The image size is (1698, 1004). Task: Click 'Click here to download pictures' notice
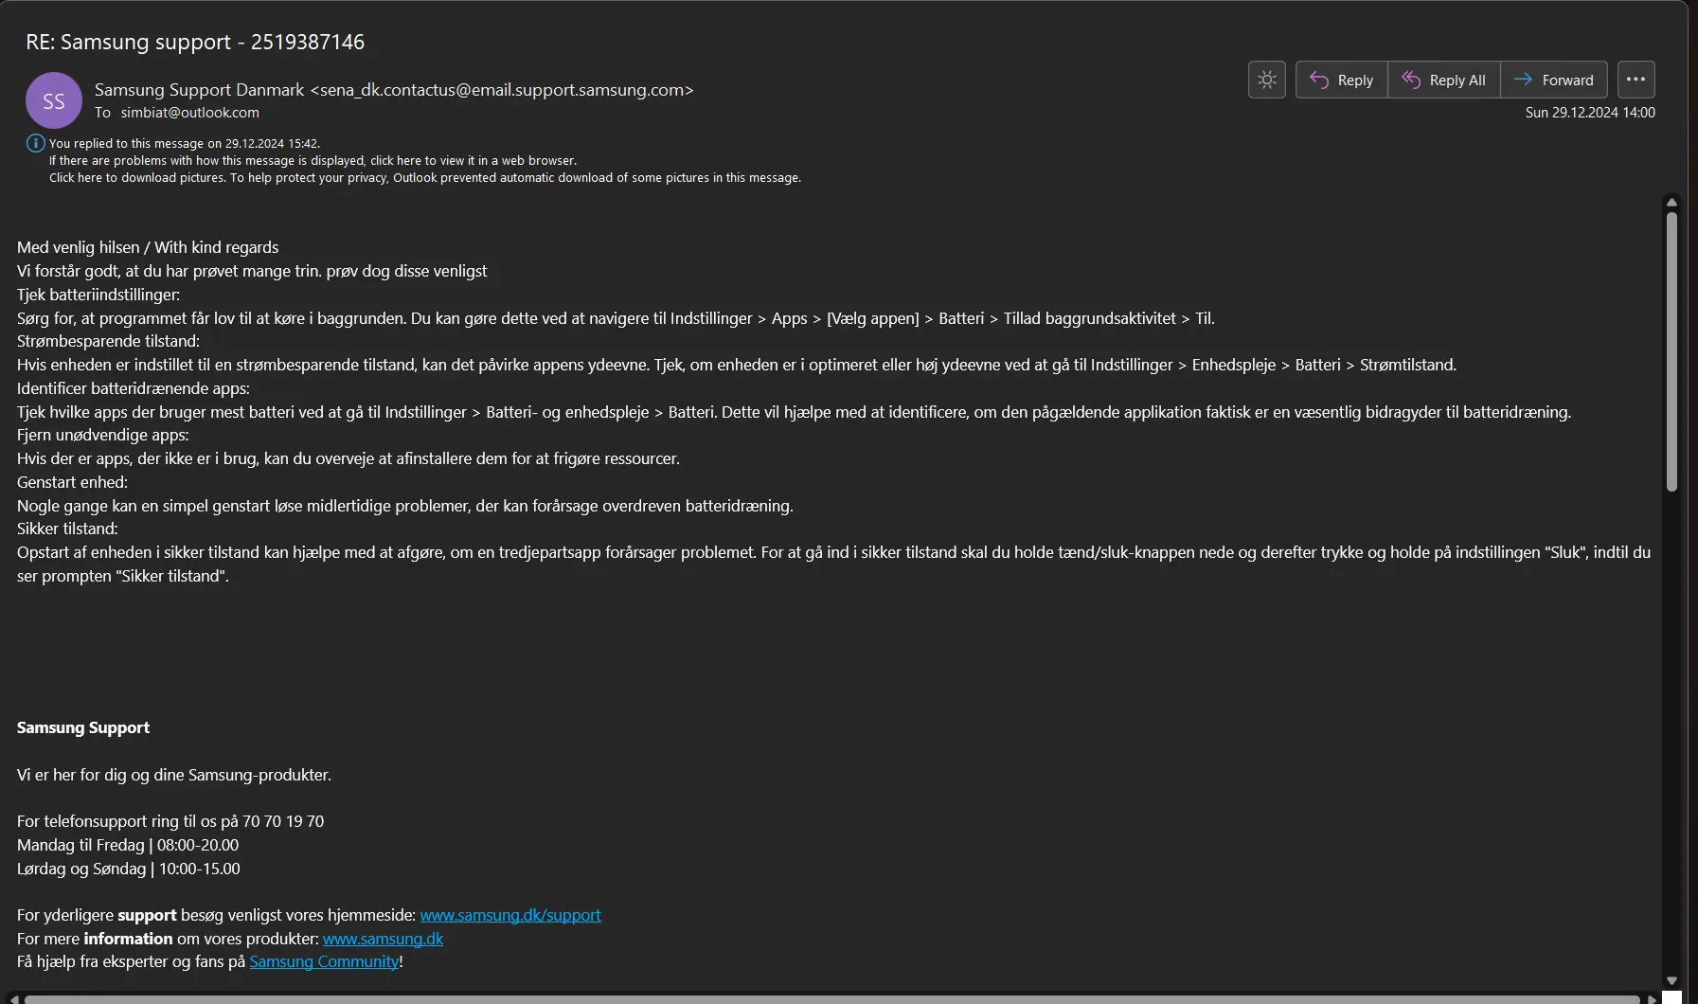click(x=425, y=178)
